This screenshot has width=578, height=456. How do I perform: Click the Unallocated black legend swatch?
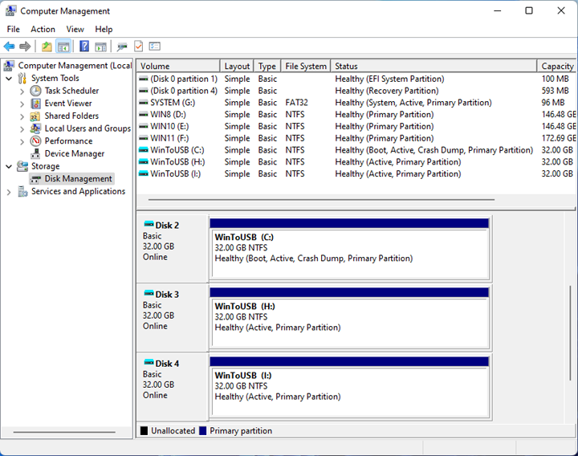coord(144,430)
